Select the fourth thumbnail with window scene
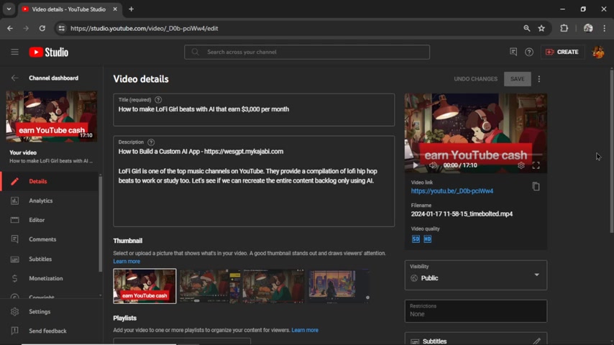The height and width of the screenshot is (345, 614). 339,286
